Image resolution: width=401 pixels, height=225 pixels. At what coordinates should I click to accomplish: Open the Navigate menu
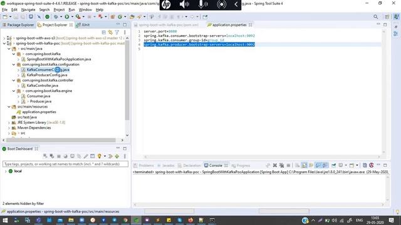[x=28, y=10]
